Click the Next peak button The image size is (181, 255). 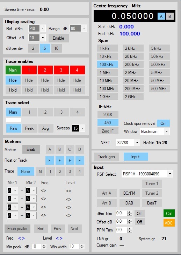point(74,229)
